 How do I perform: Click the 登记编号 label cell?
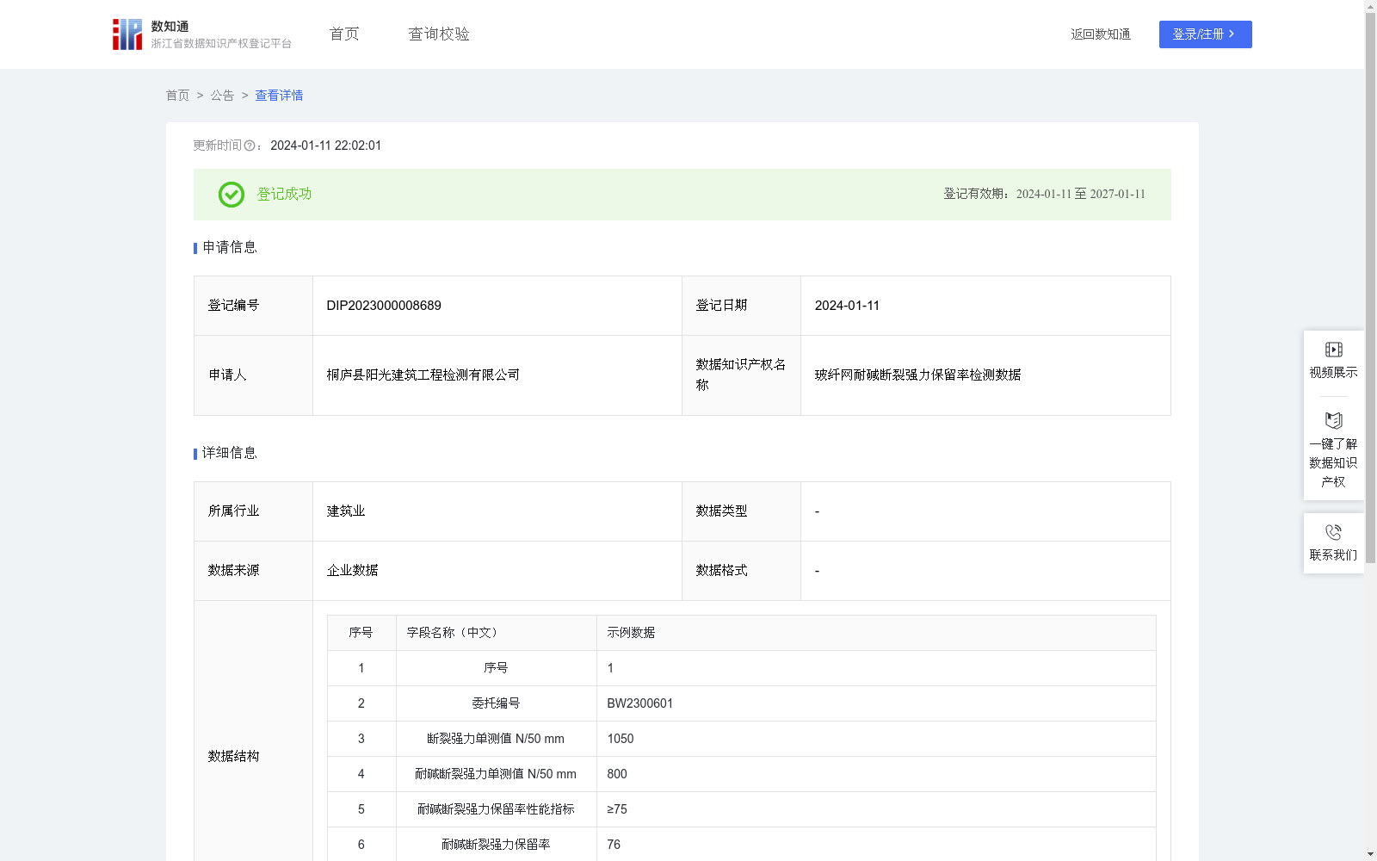click(254, 306)
